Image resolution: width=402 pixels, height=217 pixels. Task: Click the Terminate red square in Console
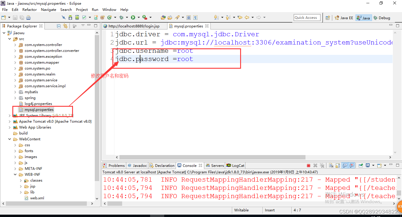point(308,165)
